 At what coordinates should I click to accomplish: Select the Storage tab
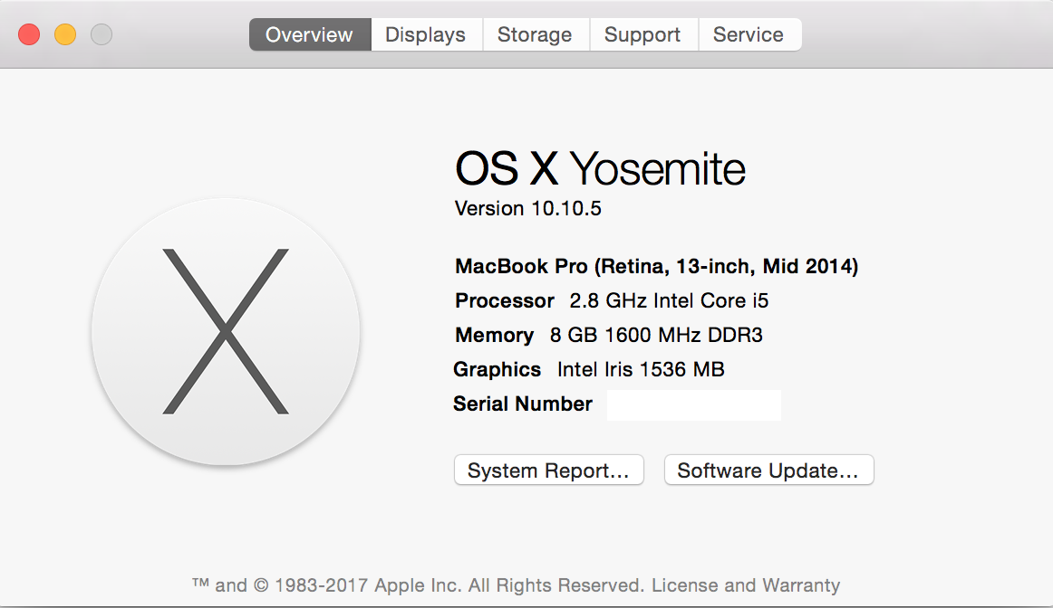coord(535,35)
